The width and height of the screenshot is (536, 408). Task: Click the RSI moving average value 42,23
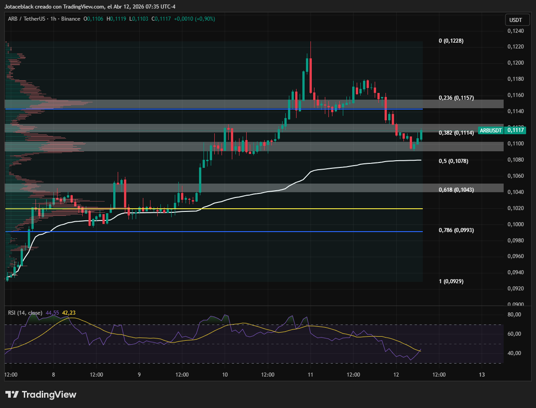[x=69, y=313]
